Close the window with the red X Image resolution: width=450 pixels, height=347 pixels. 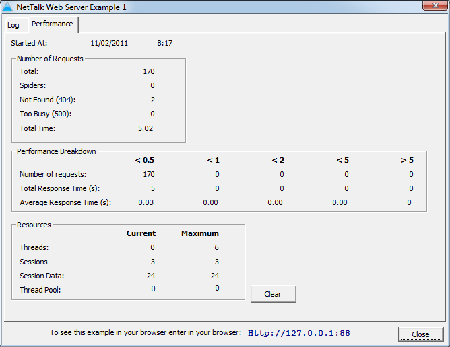pos(432,6)
